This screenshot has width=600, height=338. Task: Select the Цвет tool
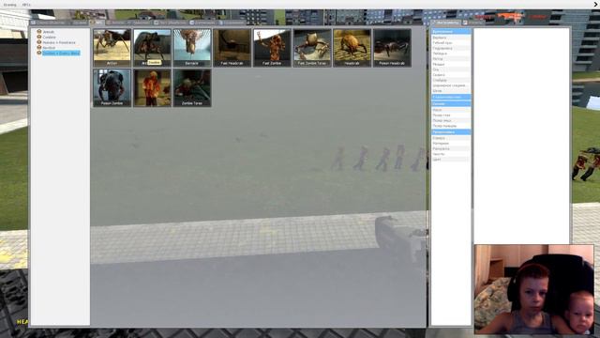(x=451, y=160)
